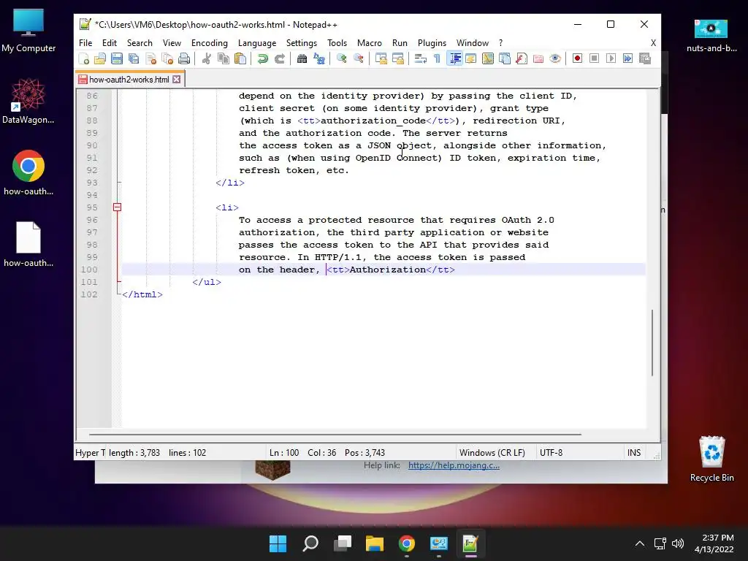Toggle Show All Characters pilcrow icon
This screenshot has width=748, height=561.
[x=437, y=58]
